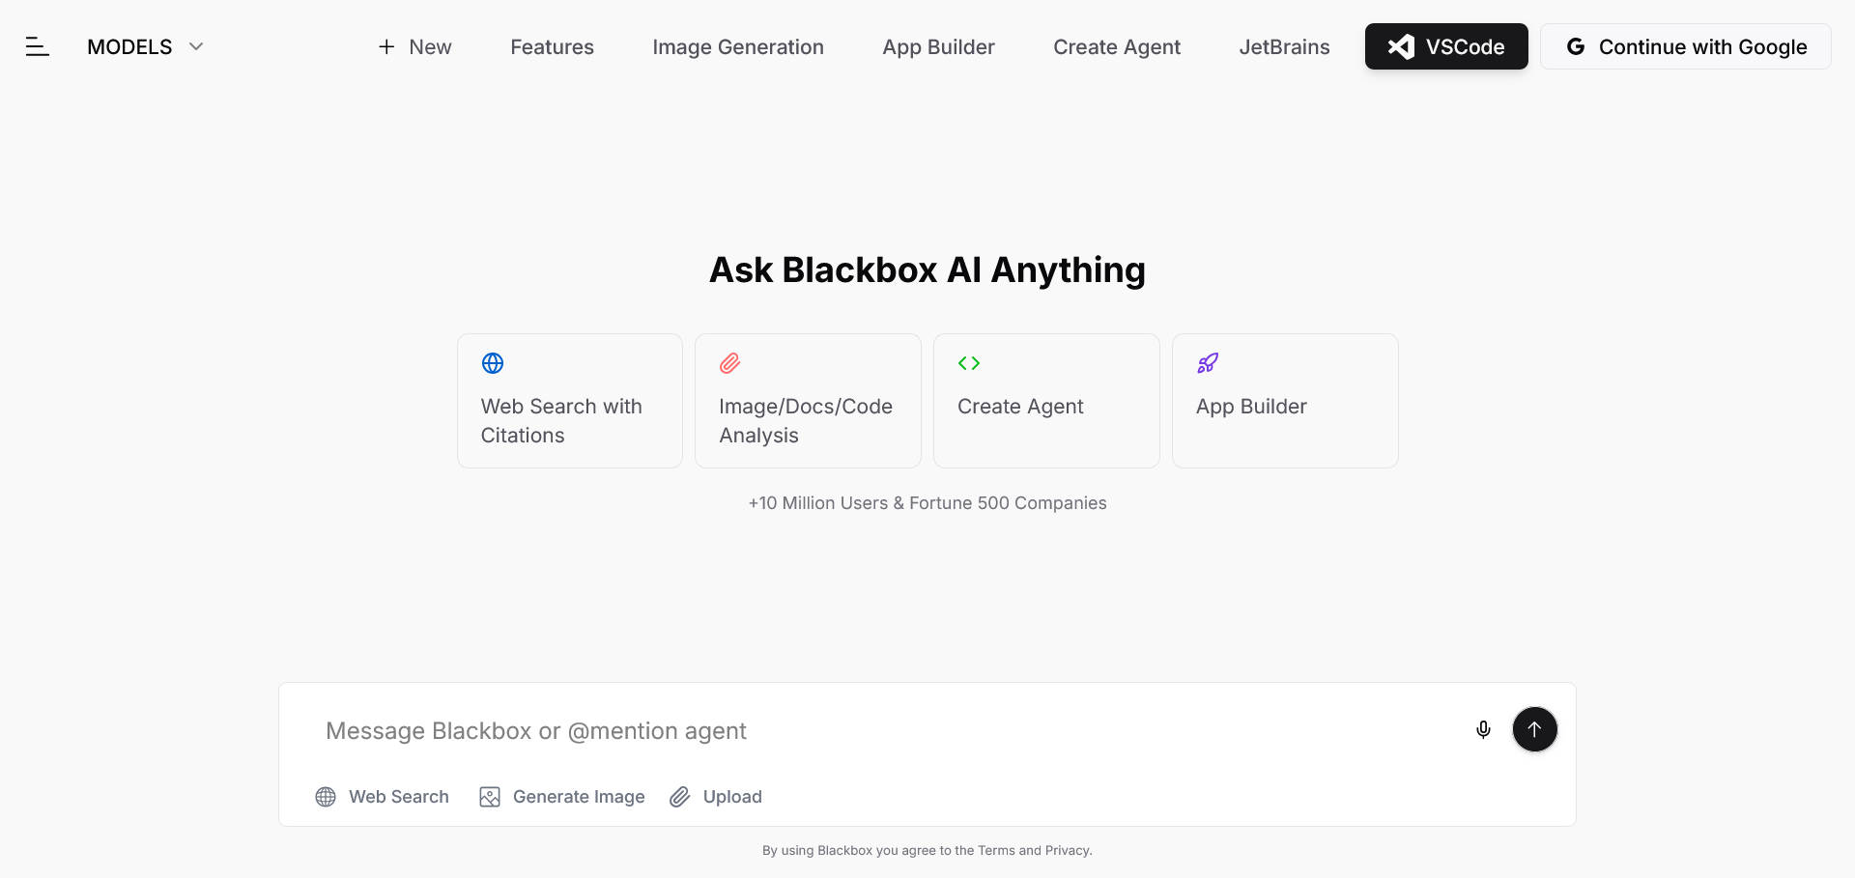
Task: Open the Terms link in footer
Action: [996, 850]
